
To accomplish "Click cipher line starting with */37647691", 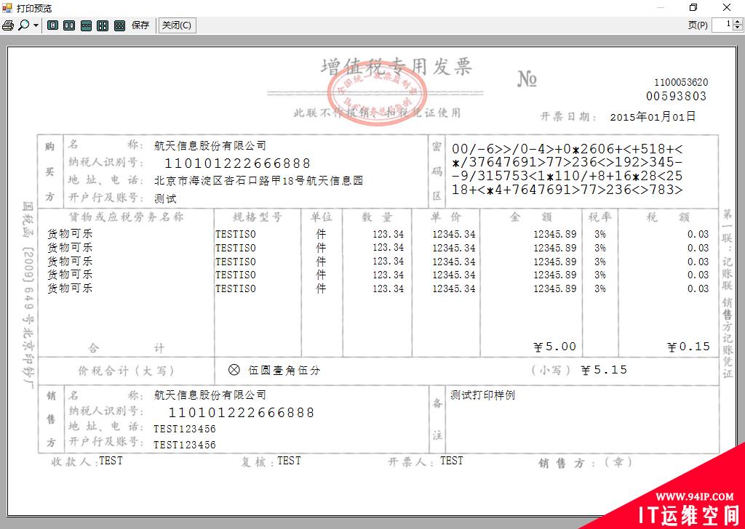I will point(567,163).
